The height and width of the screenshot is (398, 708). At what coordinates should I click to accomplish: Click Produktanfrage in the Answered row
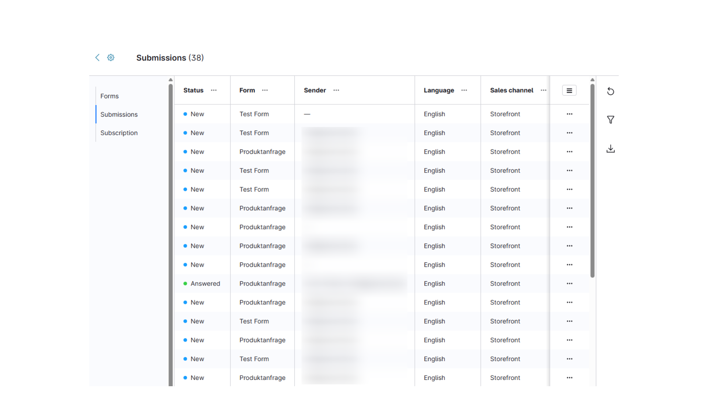(263, 283)
